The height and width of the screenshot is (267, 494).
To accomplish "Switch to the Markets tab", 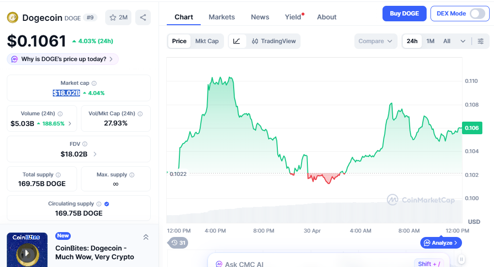I will pos(222,17).
